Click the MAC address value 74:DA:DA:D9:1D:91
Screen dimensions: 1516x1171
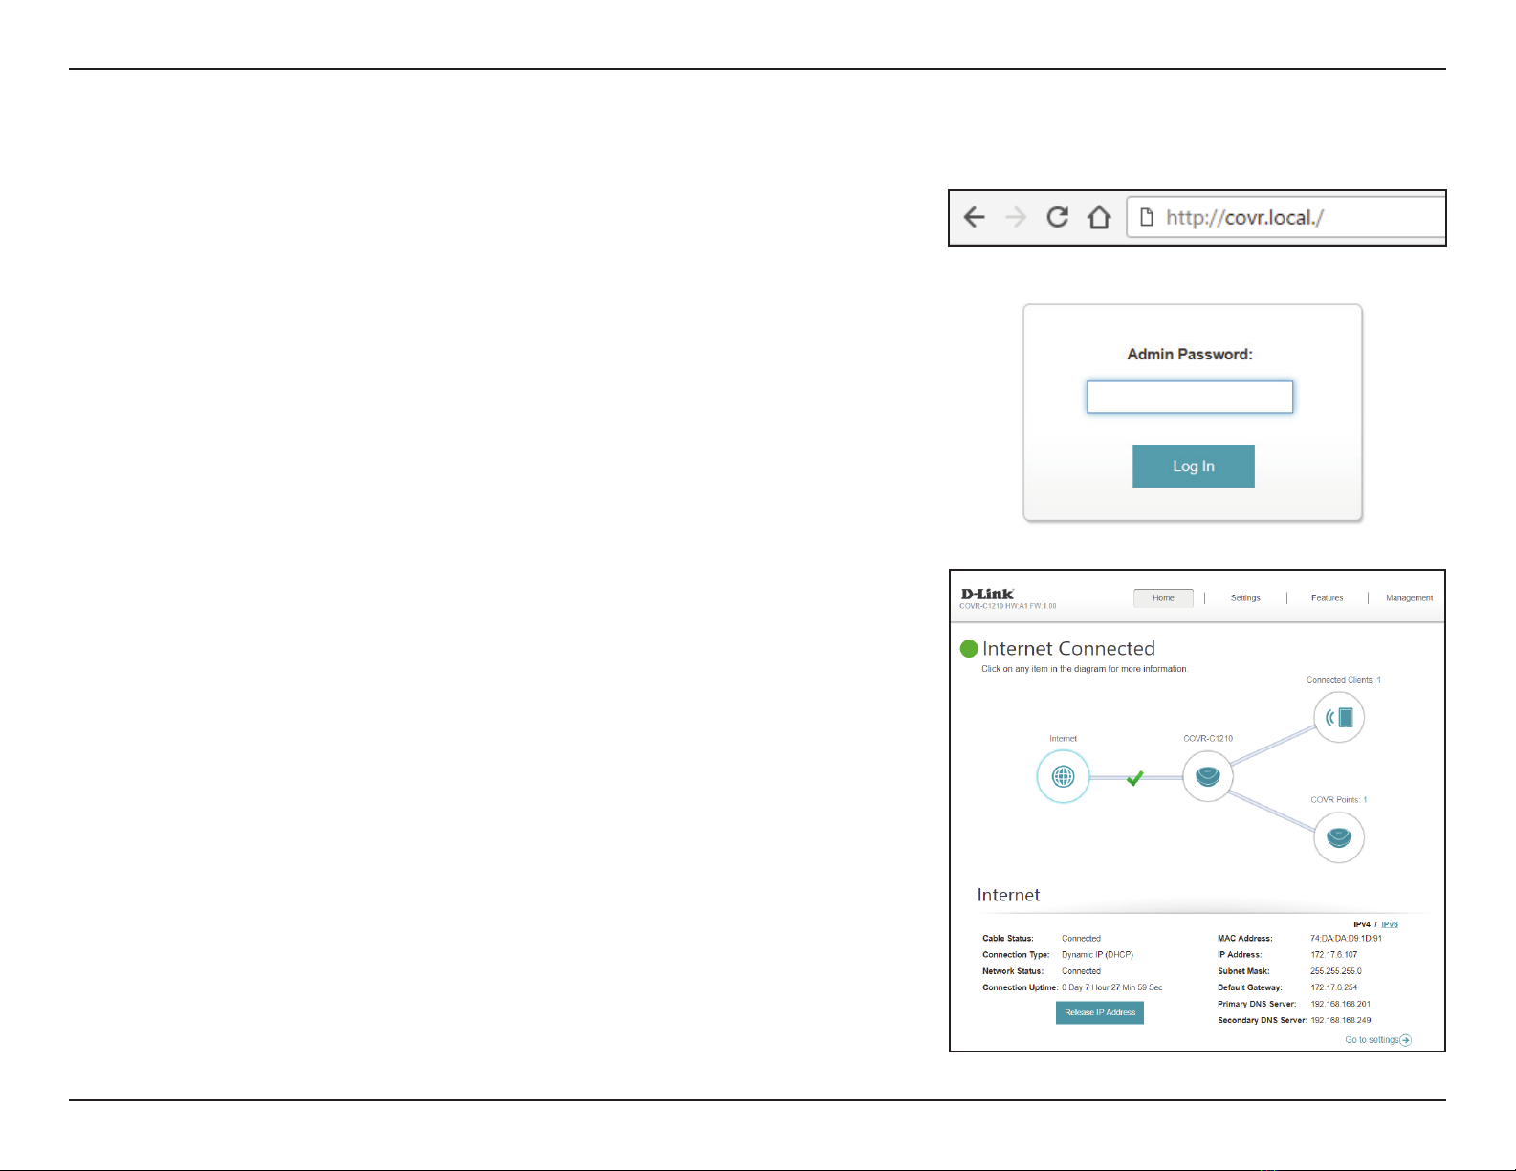(x=1346, y=939)
